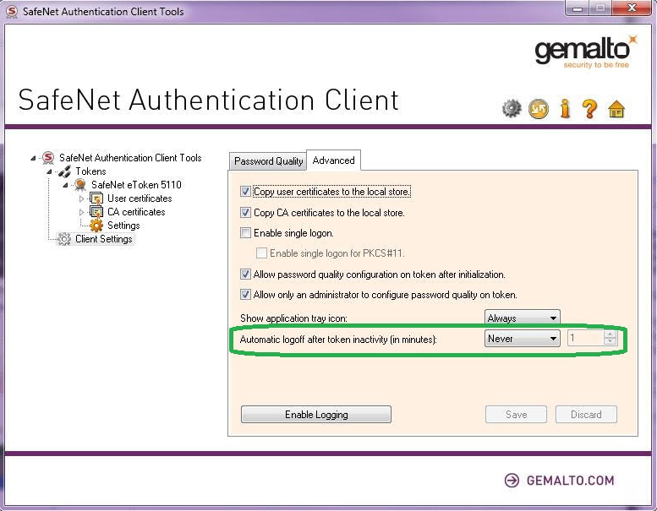The width and height of the screenshot is (657, 511).
Task: Close the SafeNet Authentication Client Tools window
Action: coord(632,8)
